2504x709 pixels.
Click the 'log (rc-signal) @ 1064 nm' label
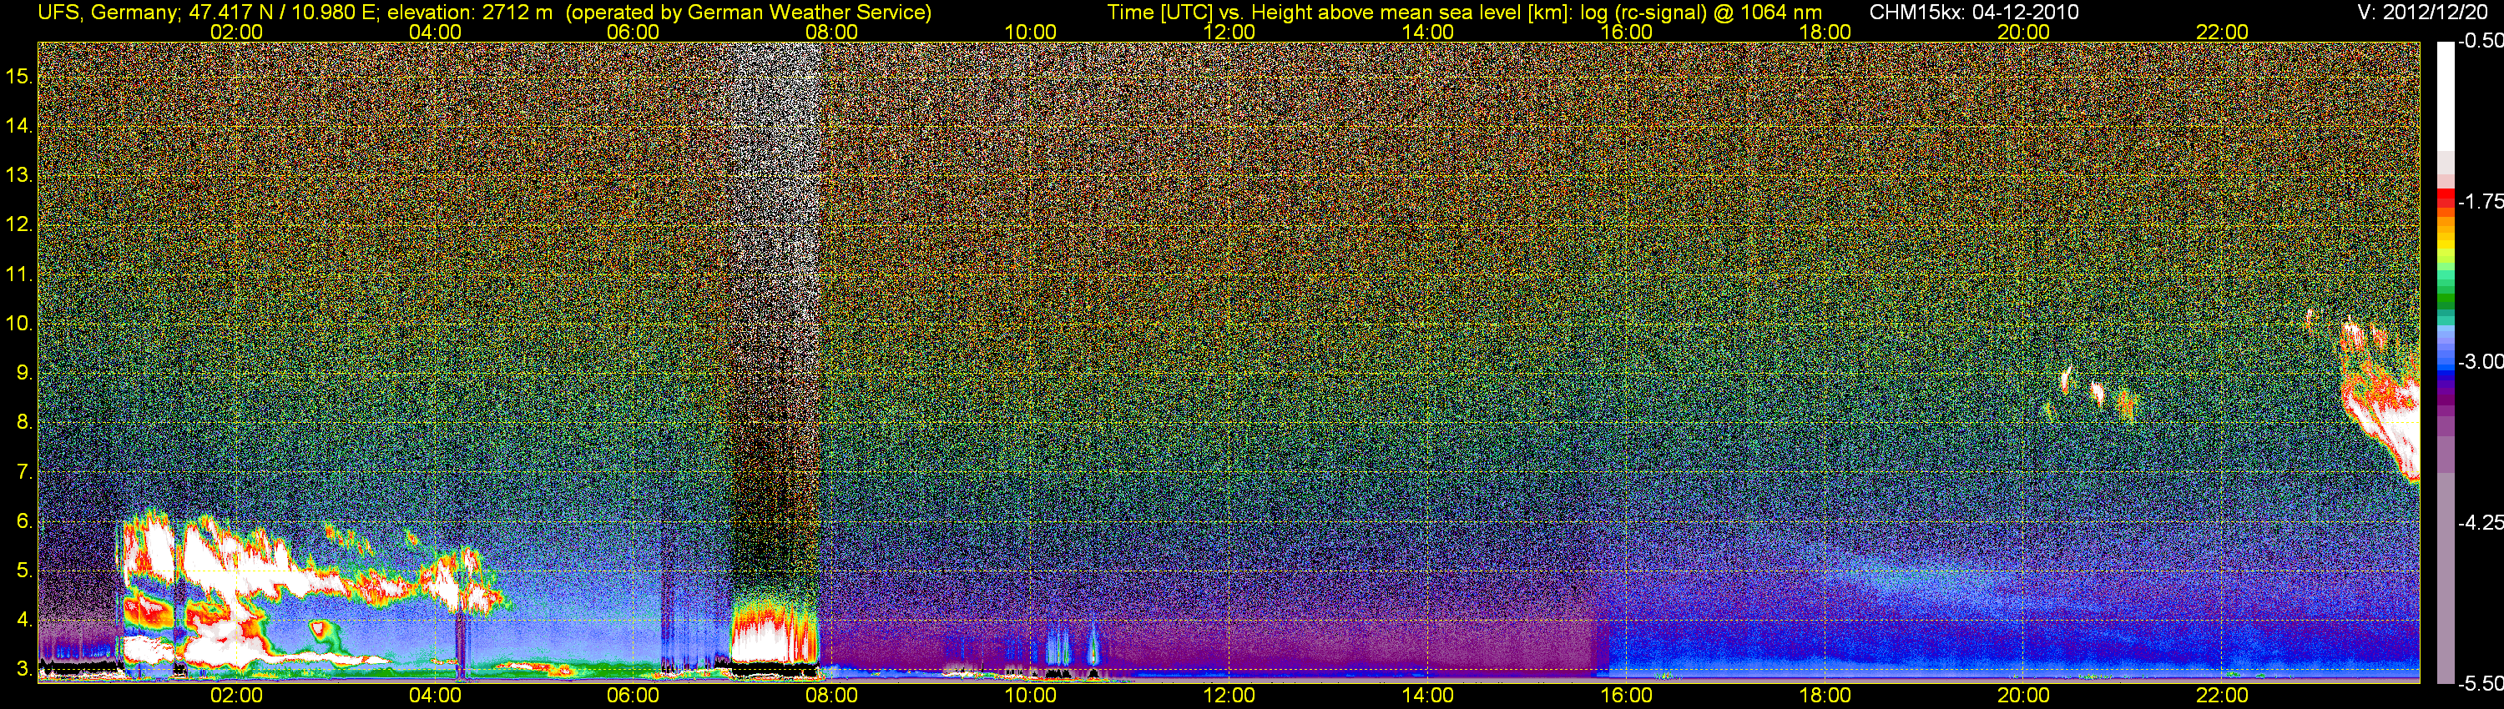point(1699,13)
